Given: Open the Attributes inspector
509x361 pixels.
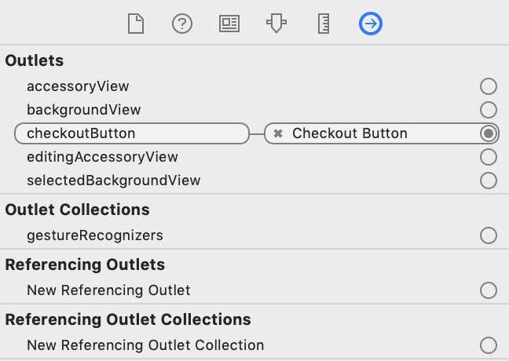Looking at the screenshot, I should click(276, 24).
